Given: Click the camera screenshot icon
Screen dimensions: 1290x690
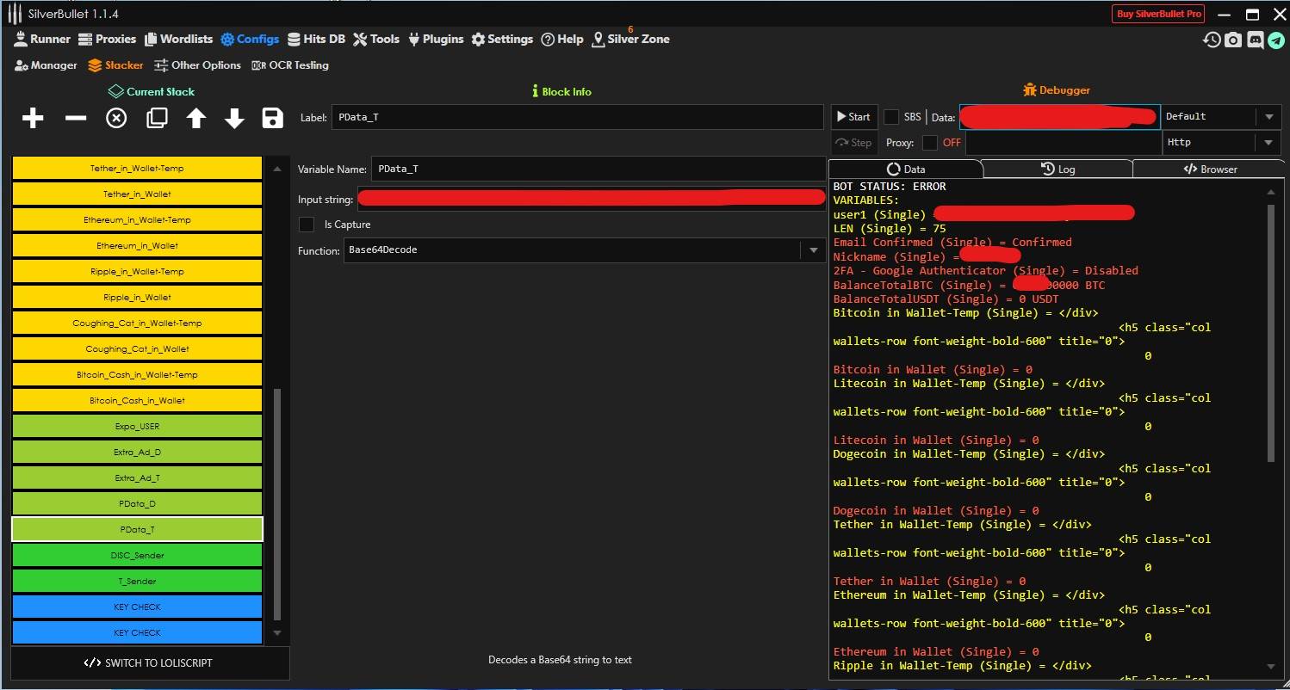Looking at the screenshot, I should 1233,40.
